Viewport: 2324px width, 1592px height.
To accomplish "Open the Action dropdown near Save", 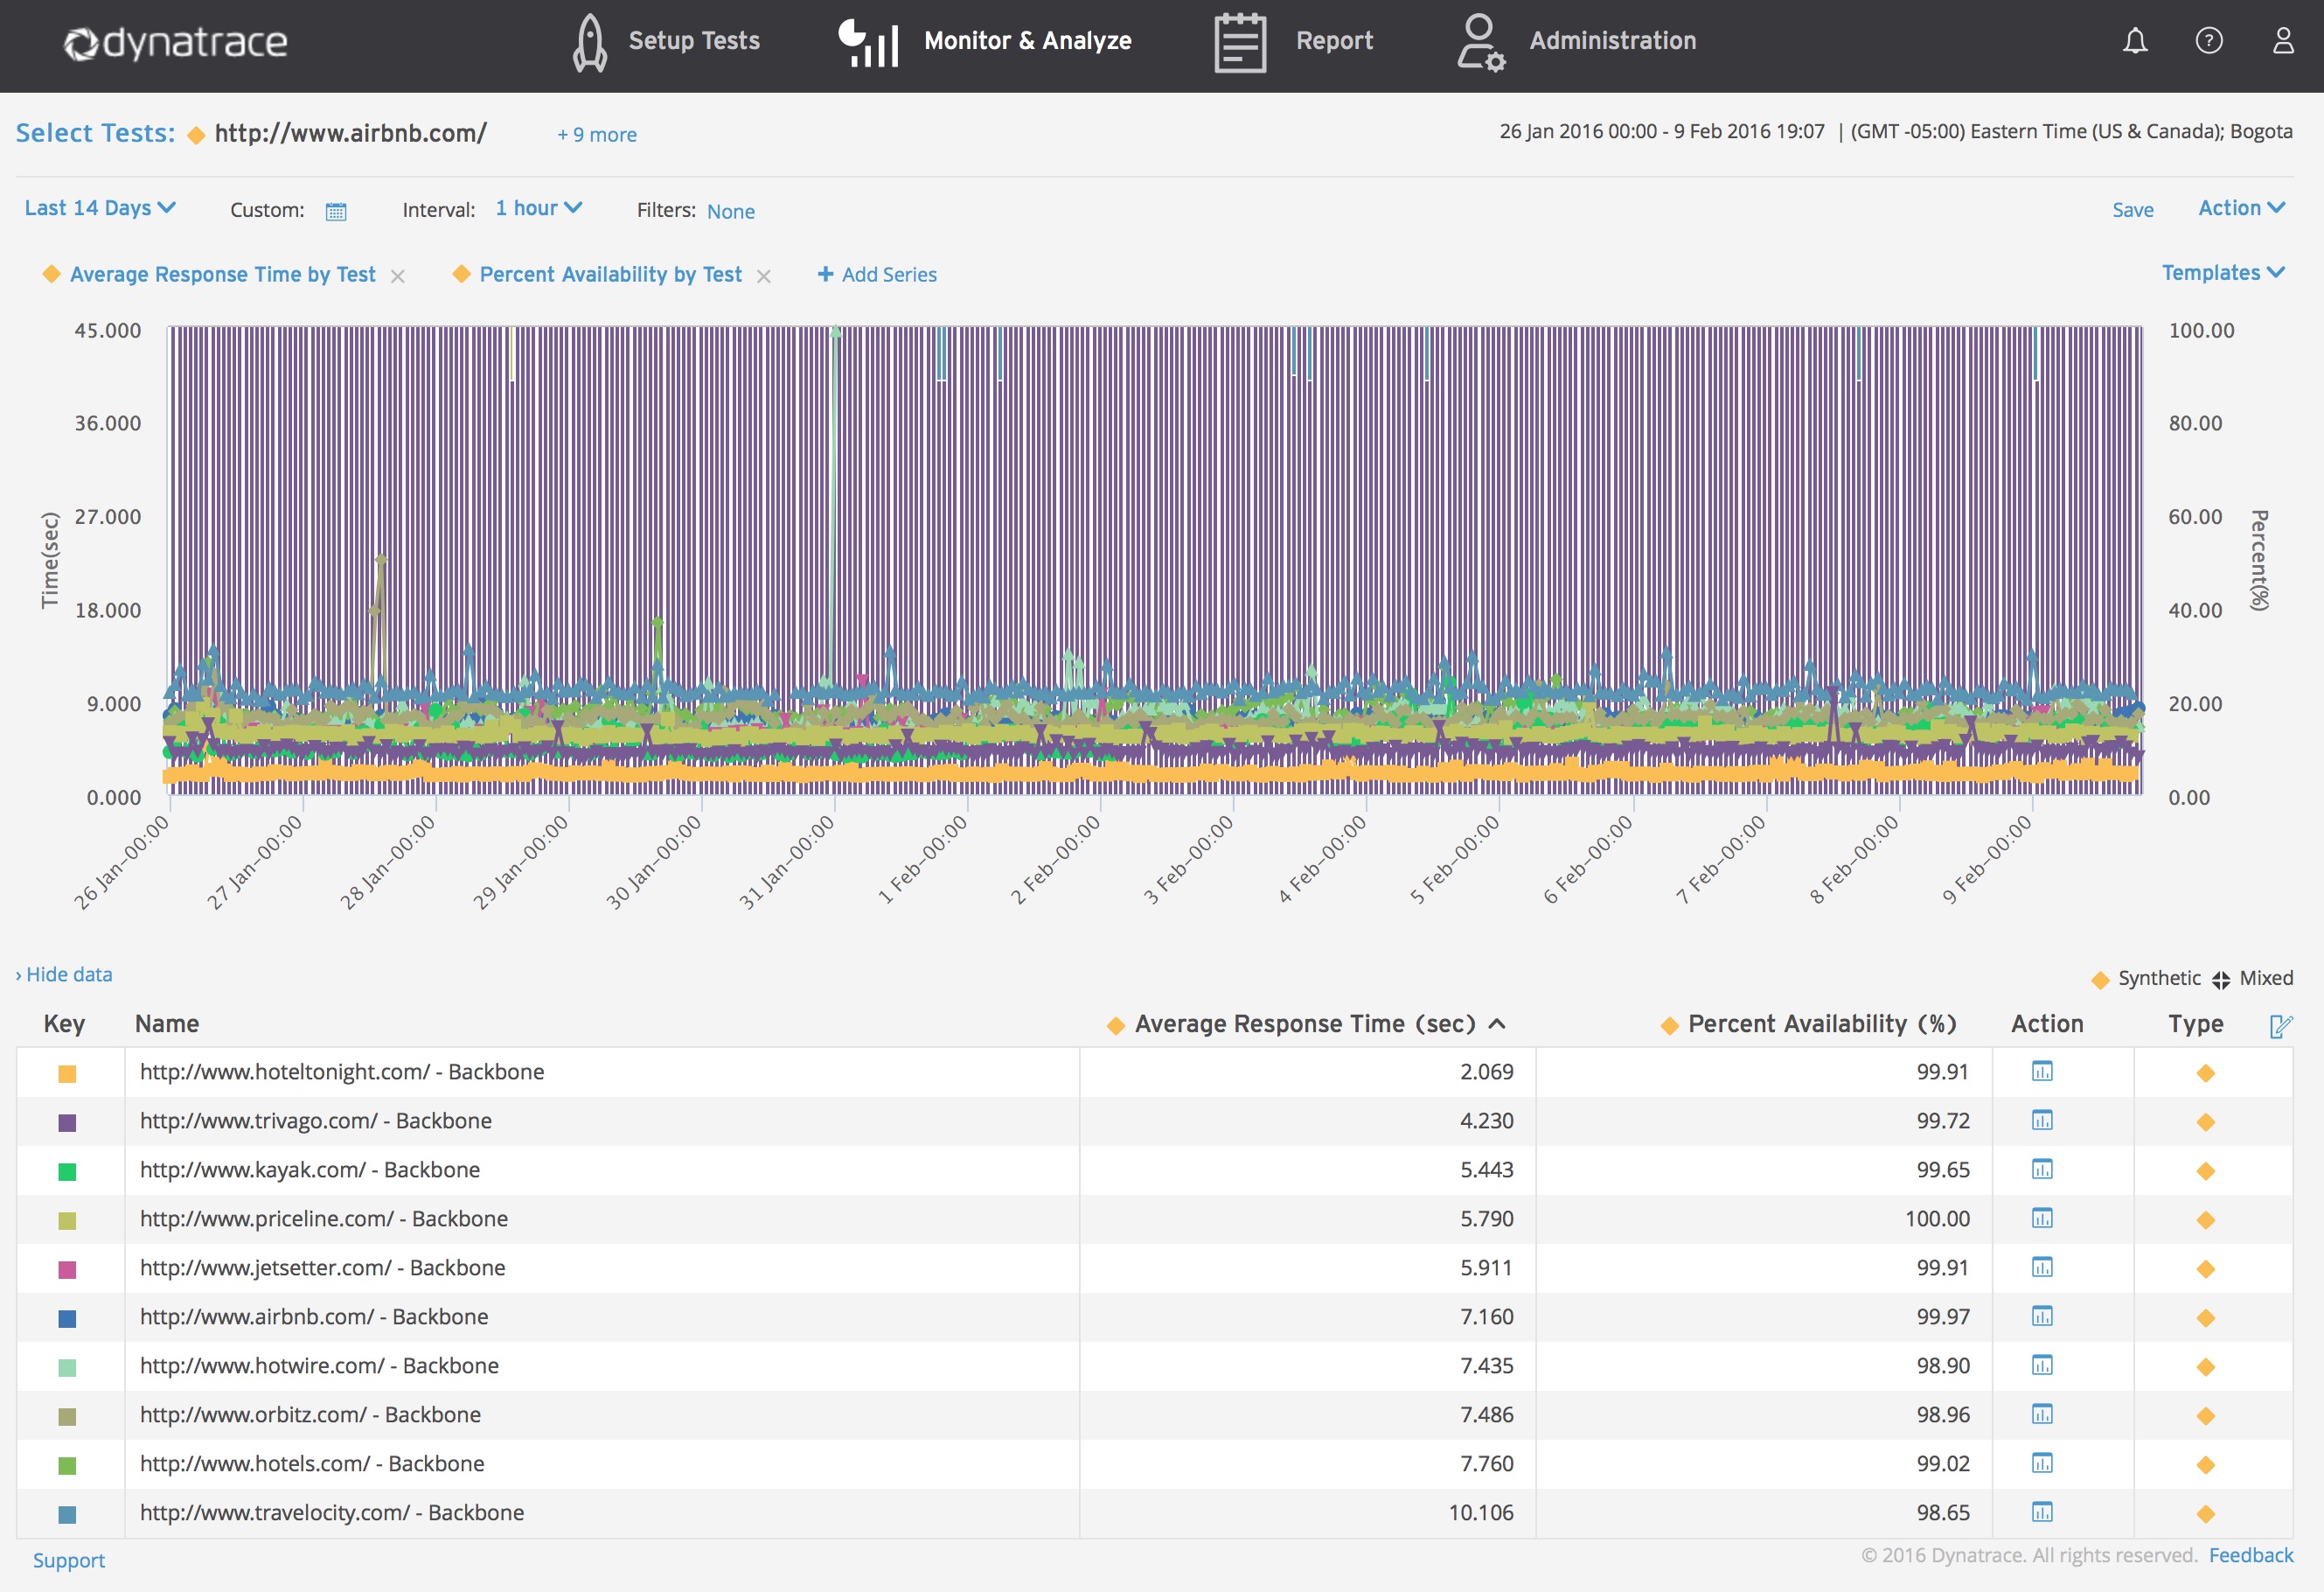I will coord(2241,208).
